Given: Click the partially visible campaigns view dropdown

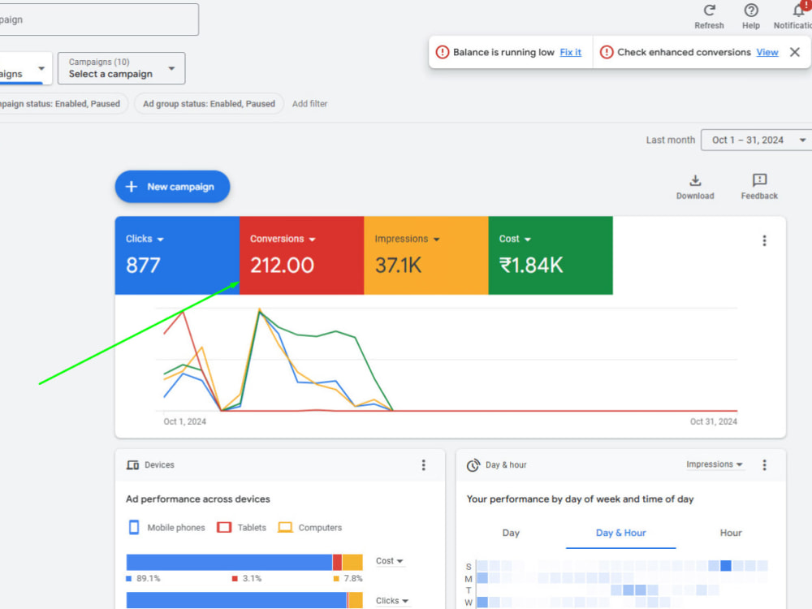Looking at the screenshot, I should 26,68.
